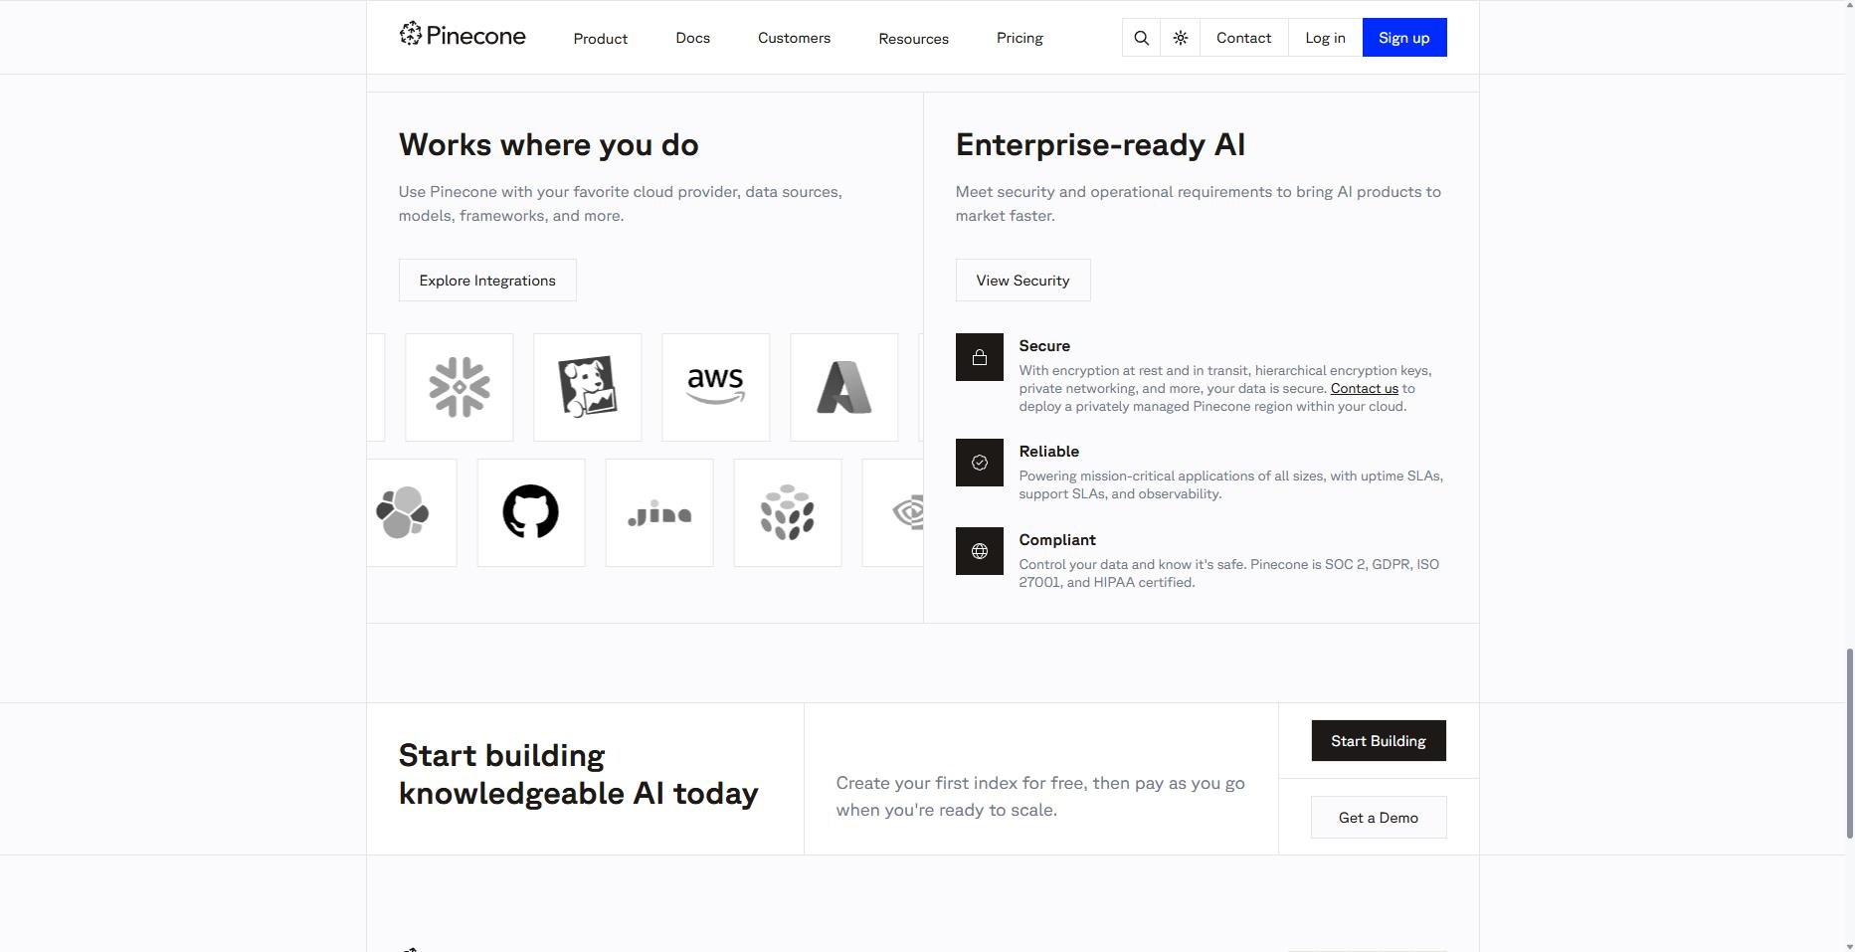The width and height of the screenshot is (1855, 952).
Task: Open the Product menu
Action: [x=601, y=38]
